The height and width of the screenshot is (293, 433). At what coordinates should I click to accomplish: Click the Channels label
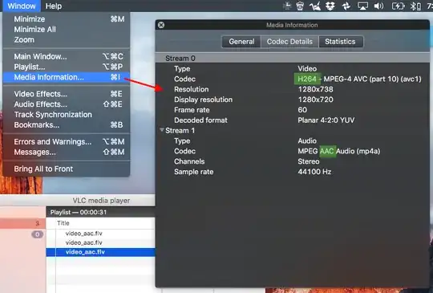[189, 161]
